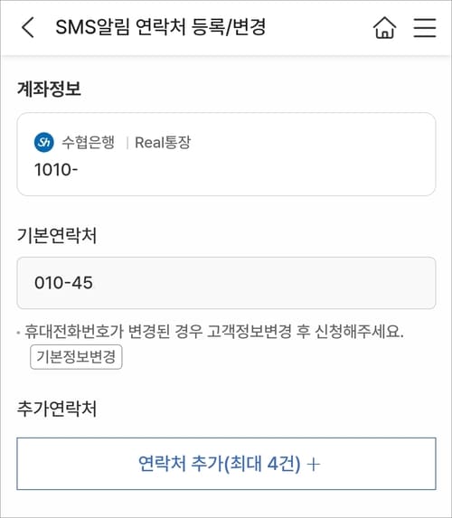Click the 기본연락처 section heading

(57, 236)
